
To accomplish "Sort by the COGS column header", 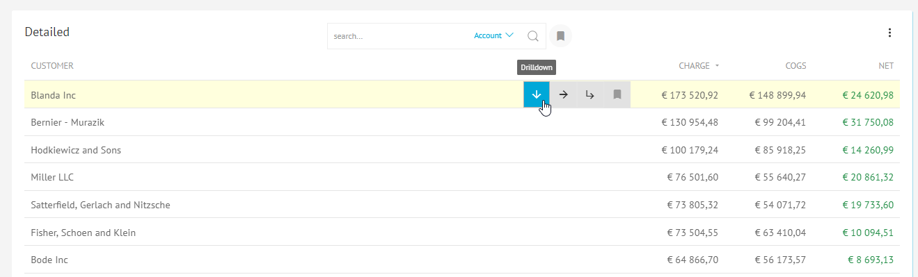I will [796, 66].
